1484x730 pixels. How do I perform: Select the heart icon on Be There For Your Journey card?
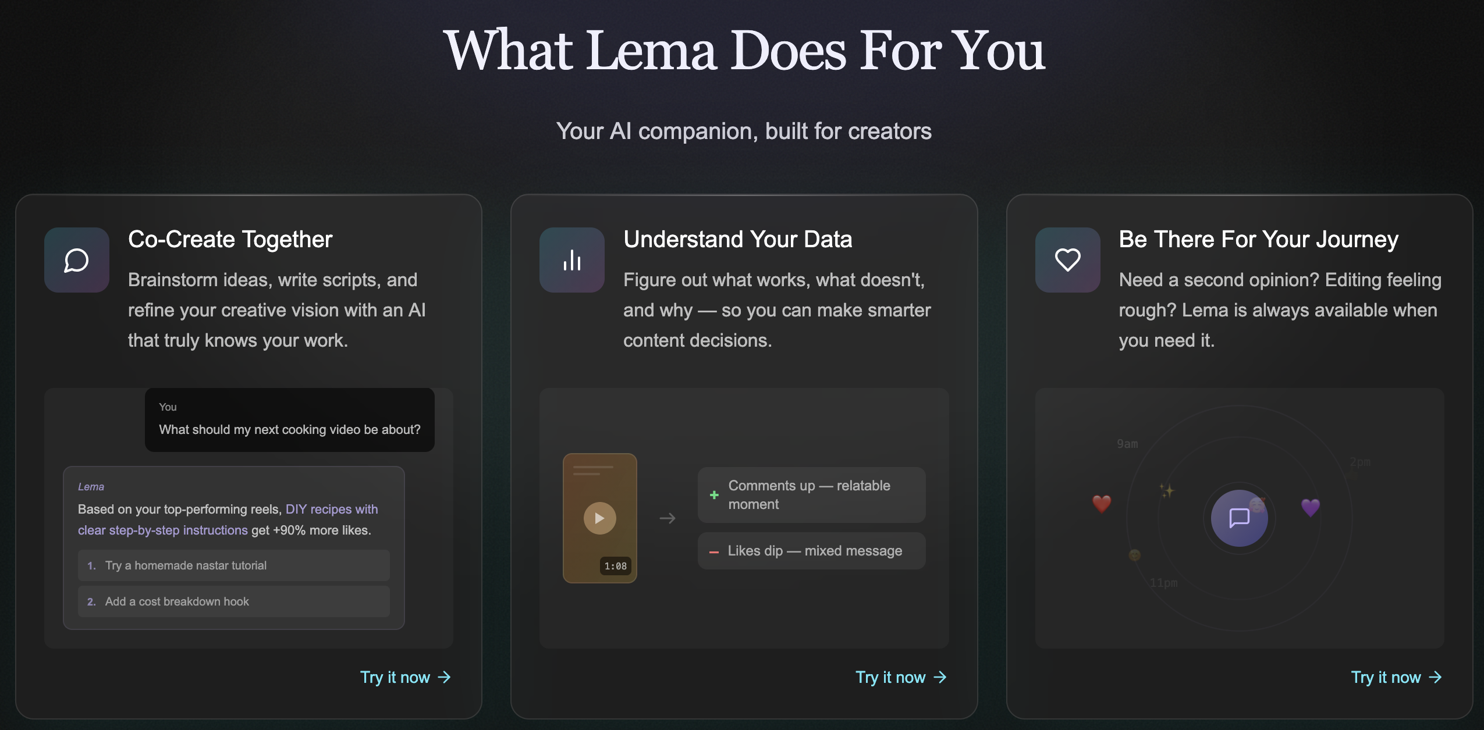pos(1067,259)
